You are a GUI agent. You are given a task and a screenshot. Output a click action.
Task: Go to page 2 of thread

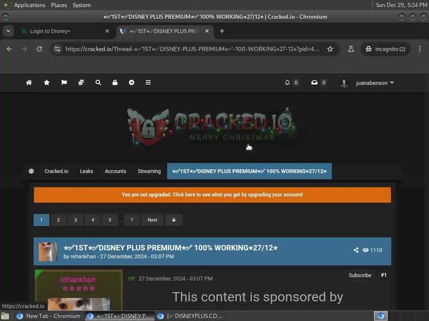click(x=58, y=220)
